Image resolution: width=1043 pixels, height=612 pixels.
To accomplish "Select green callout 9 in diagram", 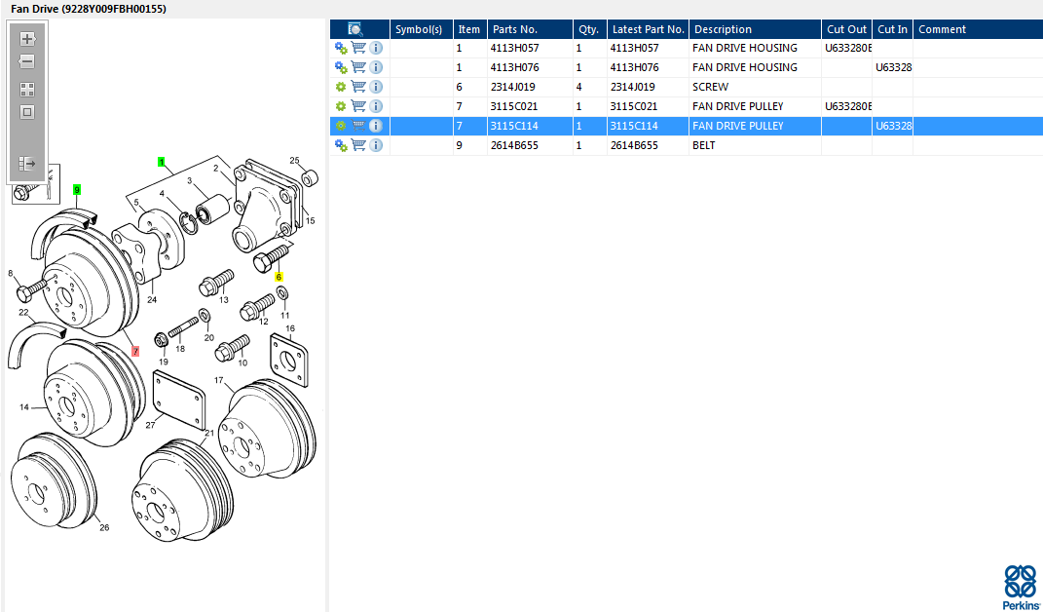I will (x=77, y=190).
